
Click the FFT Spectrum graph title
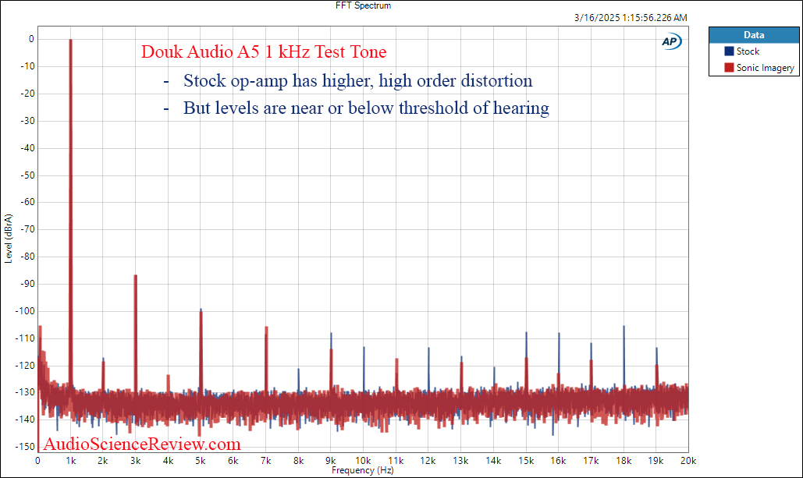(363, 5)
